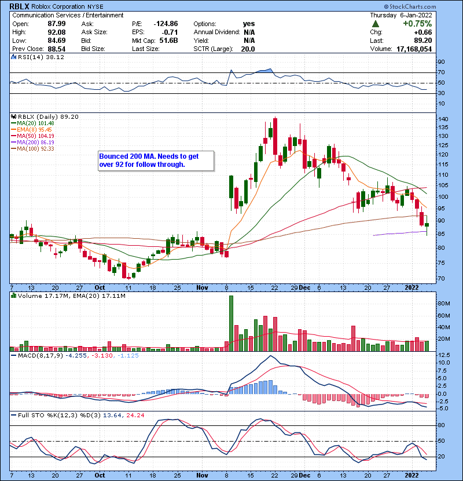
Task: Click the NYSE exchange label
Action: [95, 7]
